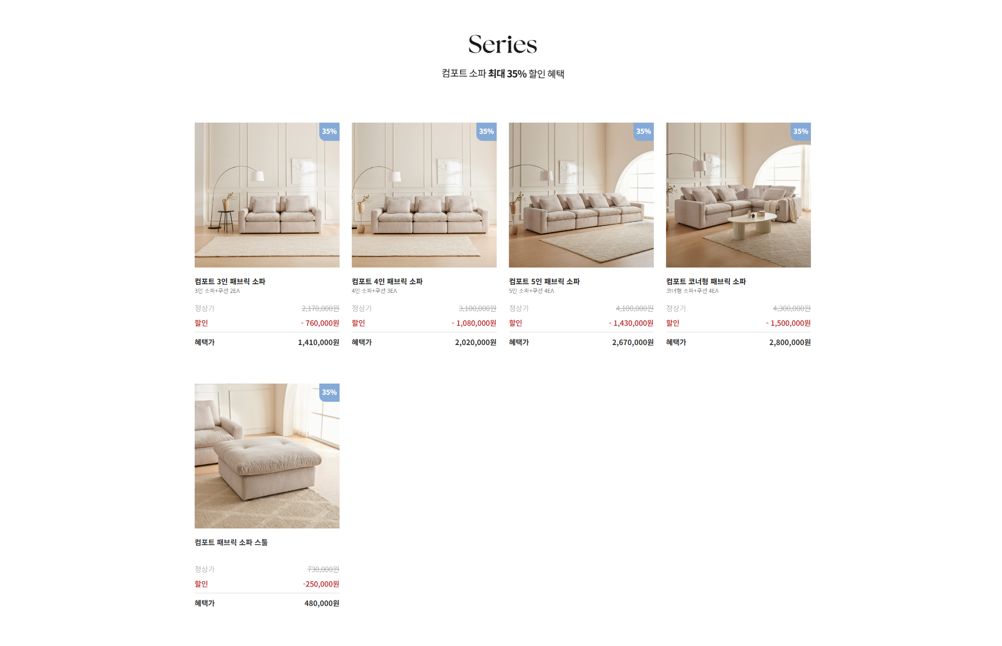The width and height of the screenshot is (1002, 646).
Task: Select the 컴포트 5인 패브릭 소파 title link
Action: [544, 281]
